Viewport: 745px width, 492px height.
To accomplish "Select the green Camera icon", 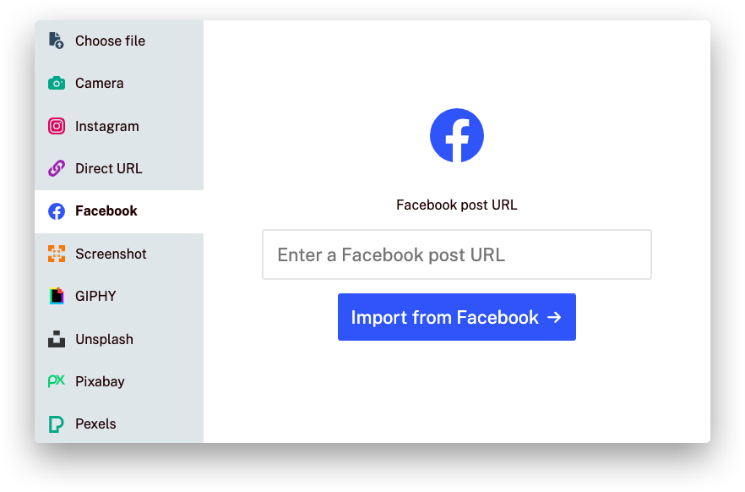I will (x=56, y=83).
